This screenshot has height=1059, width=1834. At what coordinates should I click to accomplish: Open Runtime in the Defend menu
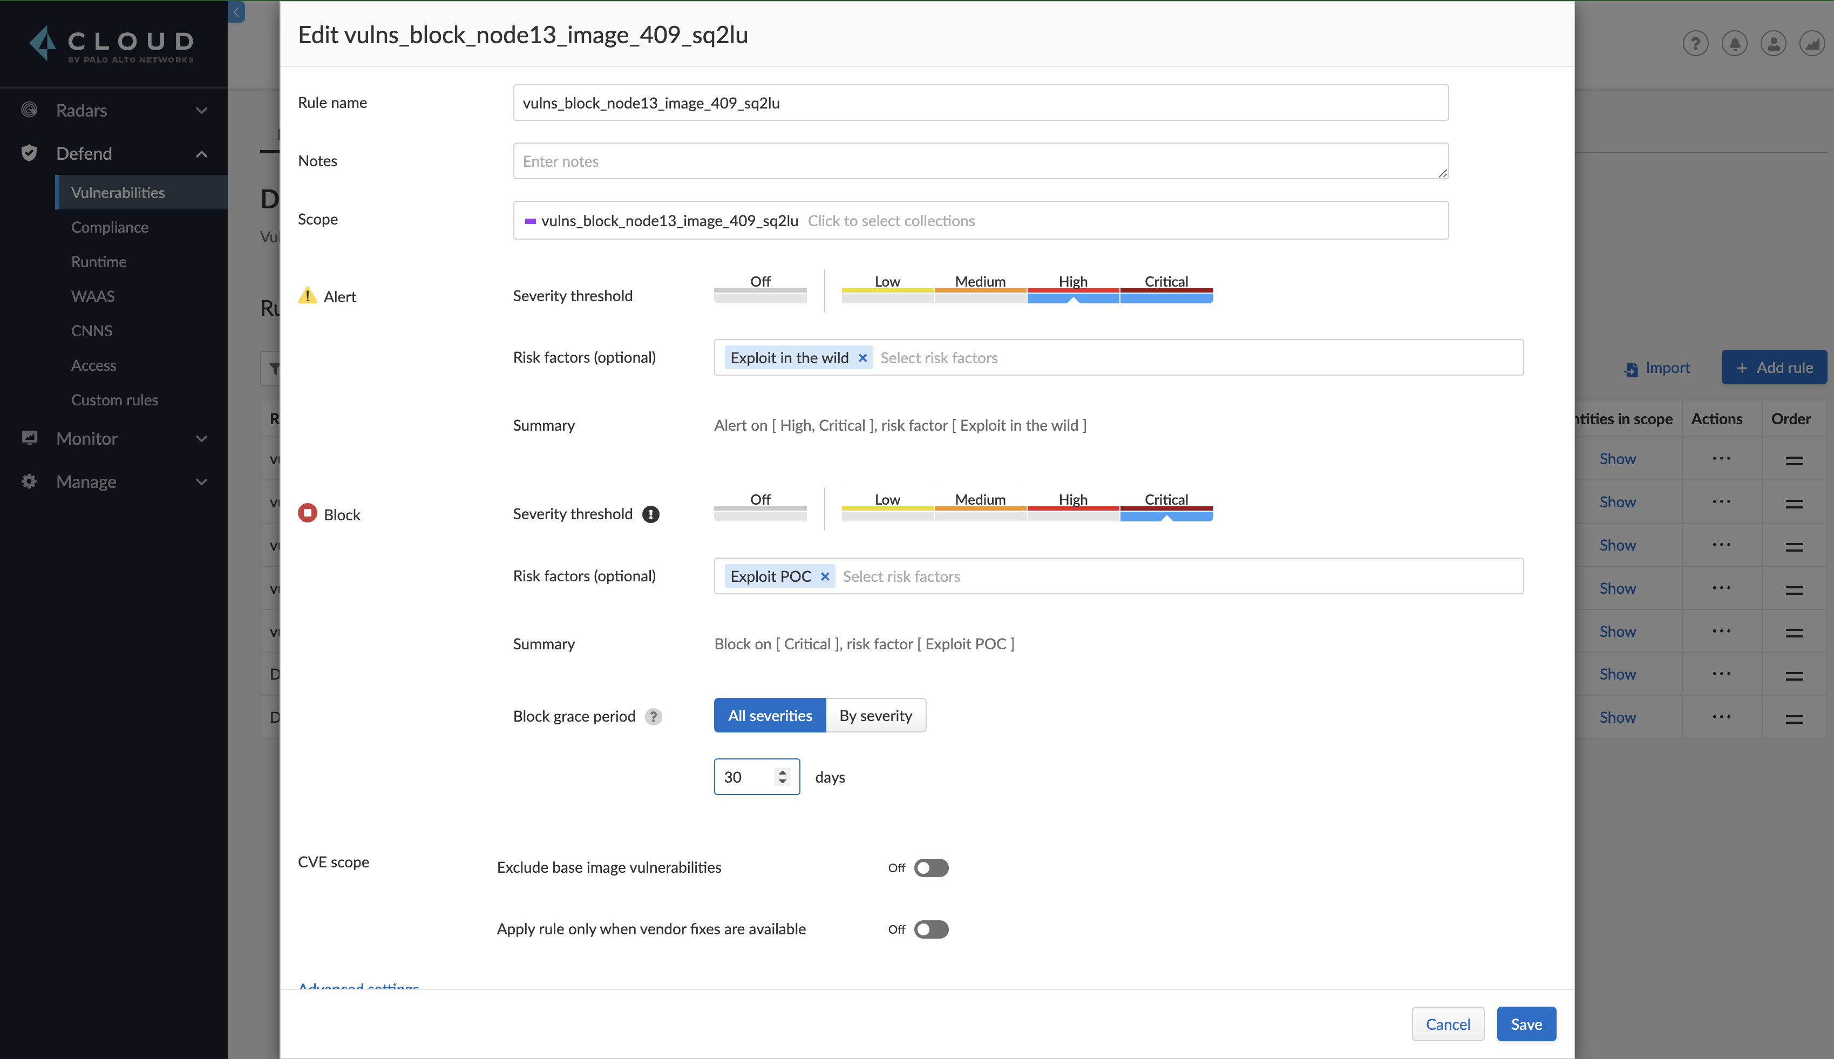(99, 262)
